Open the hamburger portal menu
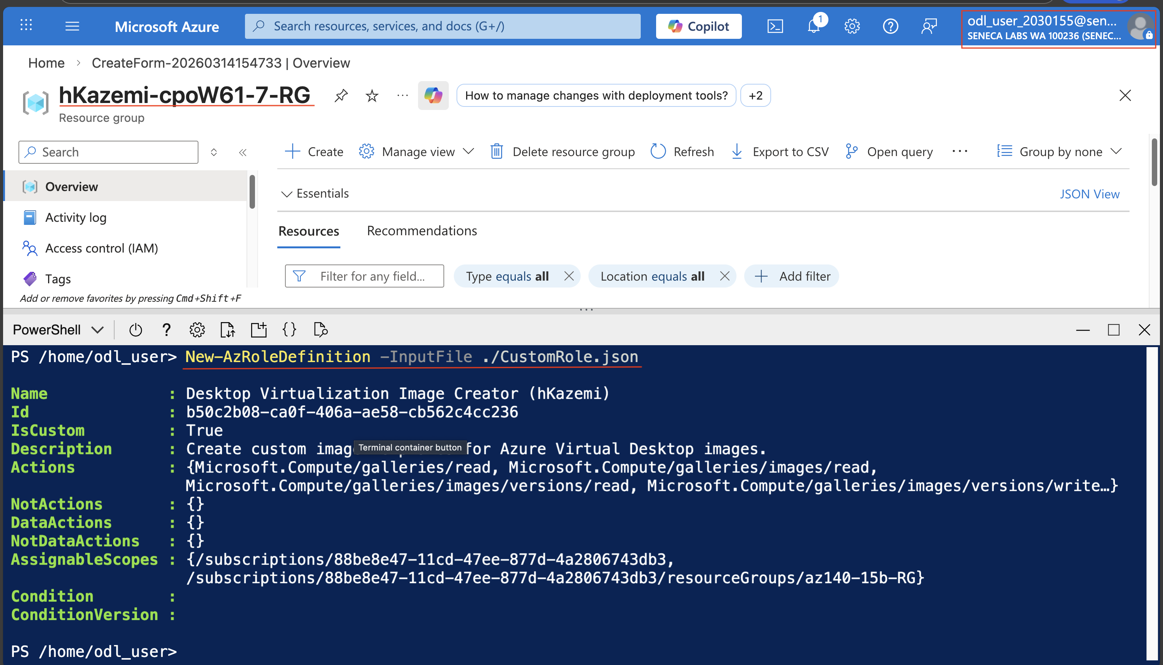Viewport: 1163px width, 665px height. [x=72, y=26]
